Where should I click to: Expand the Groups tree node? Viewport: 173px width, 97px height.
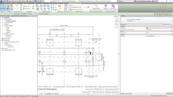[1, 48]
